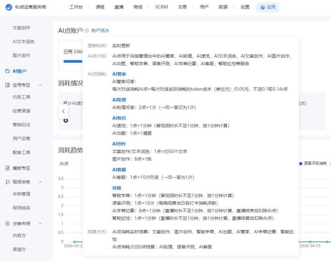Click the left arrow on consumption cards
The width and height of the screenshot is (331, 261).
[x=63, y=111]
